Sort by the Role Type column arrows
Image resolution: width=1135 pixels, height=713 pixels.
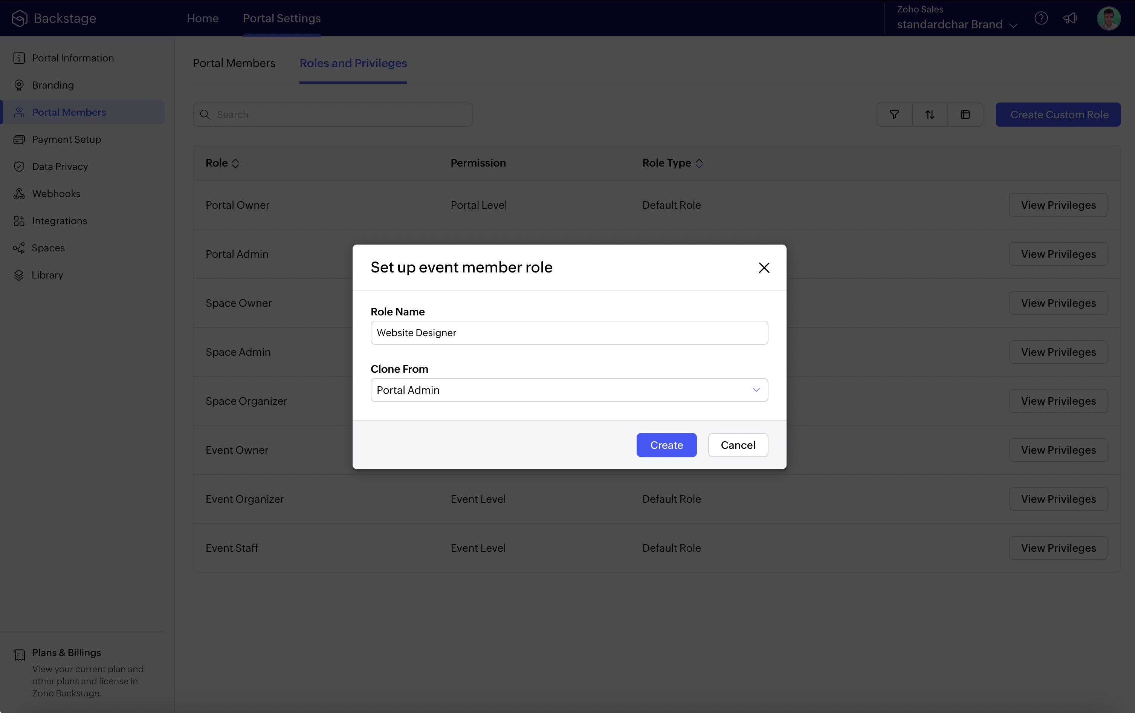[x=699, y=163]
